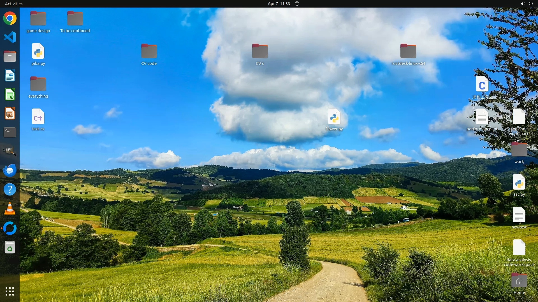
Task: Open the Trash in the dock
Action: (x=10, y=247)
